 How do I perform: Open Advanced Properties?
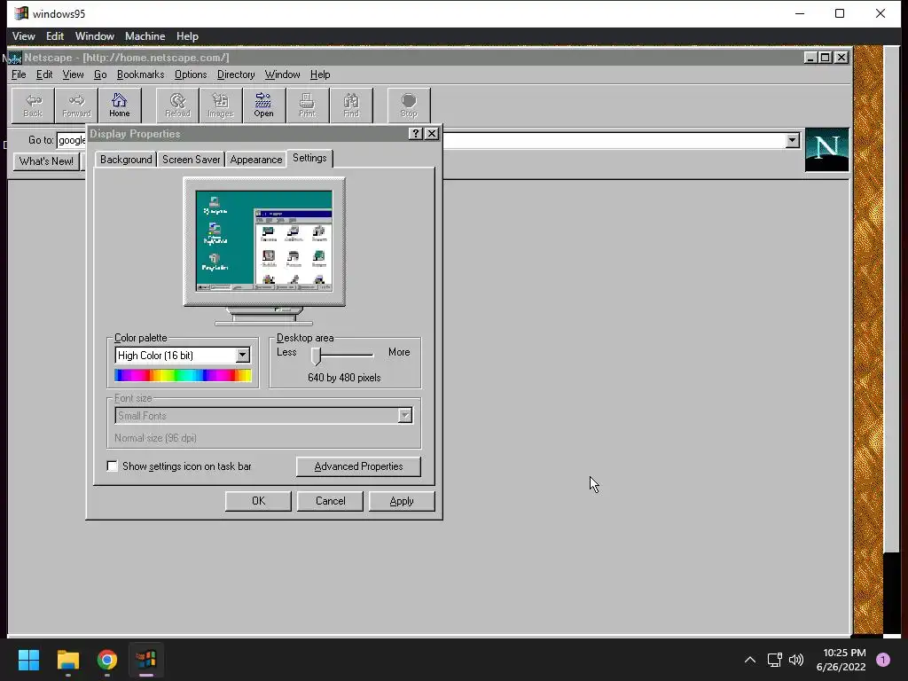coord(358,466)
